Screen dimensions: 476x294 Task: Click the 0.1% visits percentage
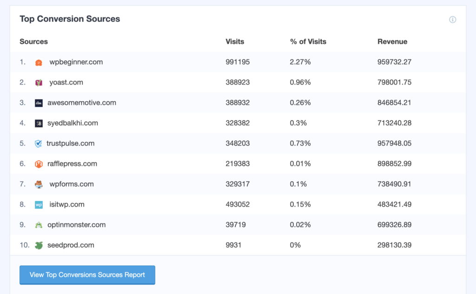coord(298,184)
